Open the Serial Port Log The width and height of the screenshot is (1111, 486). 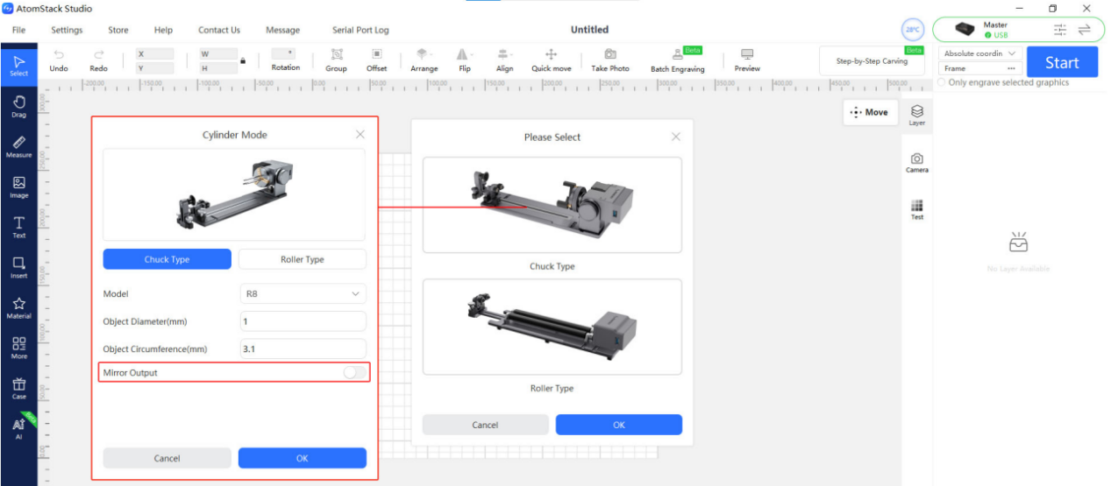tap(360, 30)
